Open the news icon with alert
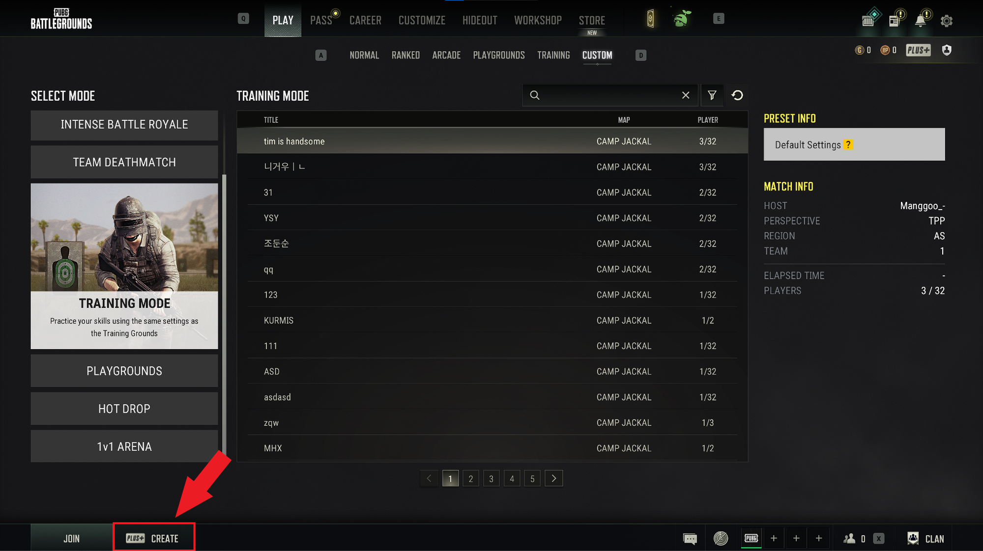Viewport: 983px width, 551px height. (896, 20)
